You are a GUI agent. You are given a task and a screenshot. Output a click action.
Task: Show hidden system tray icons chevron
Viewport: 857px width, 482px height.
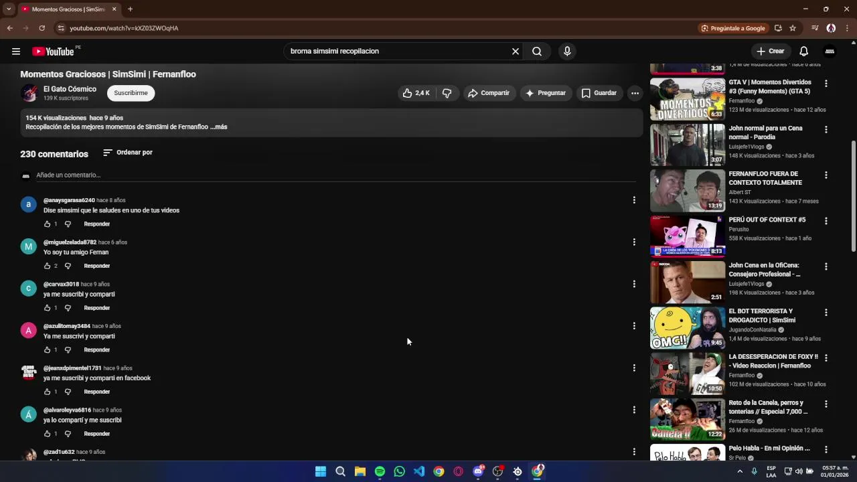[740, 472]
